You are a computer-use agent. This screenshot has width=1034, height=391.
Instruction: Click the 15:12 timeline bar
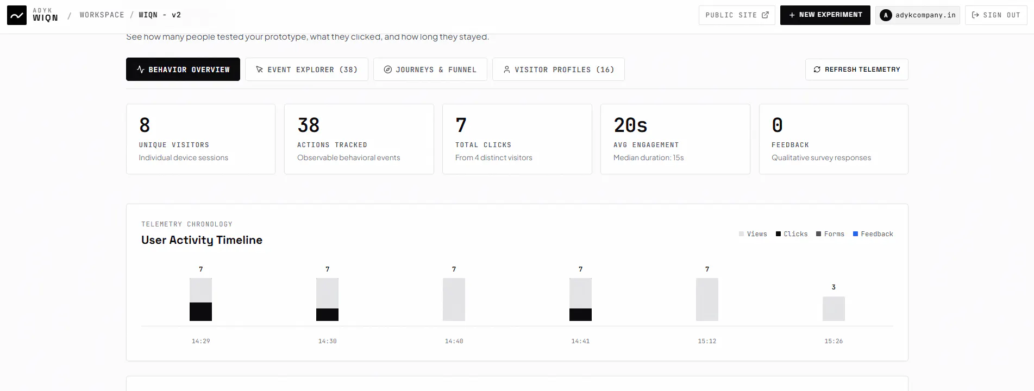coord(707,299)
